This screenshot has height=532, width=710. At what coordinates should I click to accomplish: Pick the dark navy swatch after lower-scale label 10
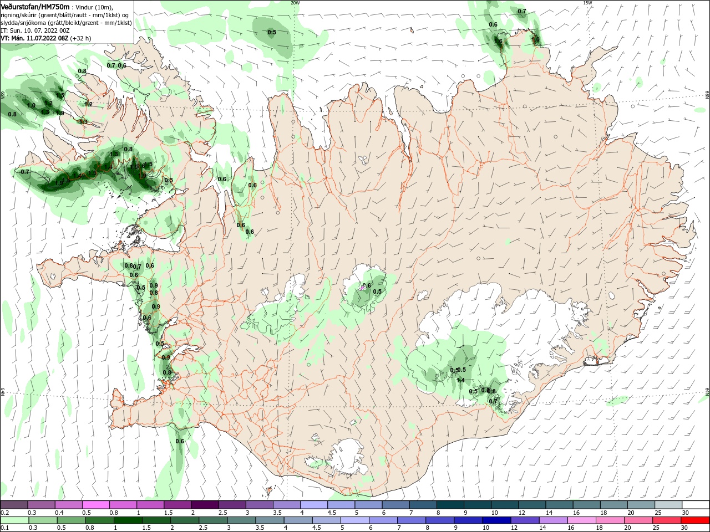tap(496, 520)
